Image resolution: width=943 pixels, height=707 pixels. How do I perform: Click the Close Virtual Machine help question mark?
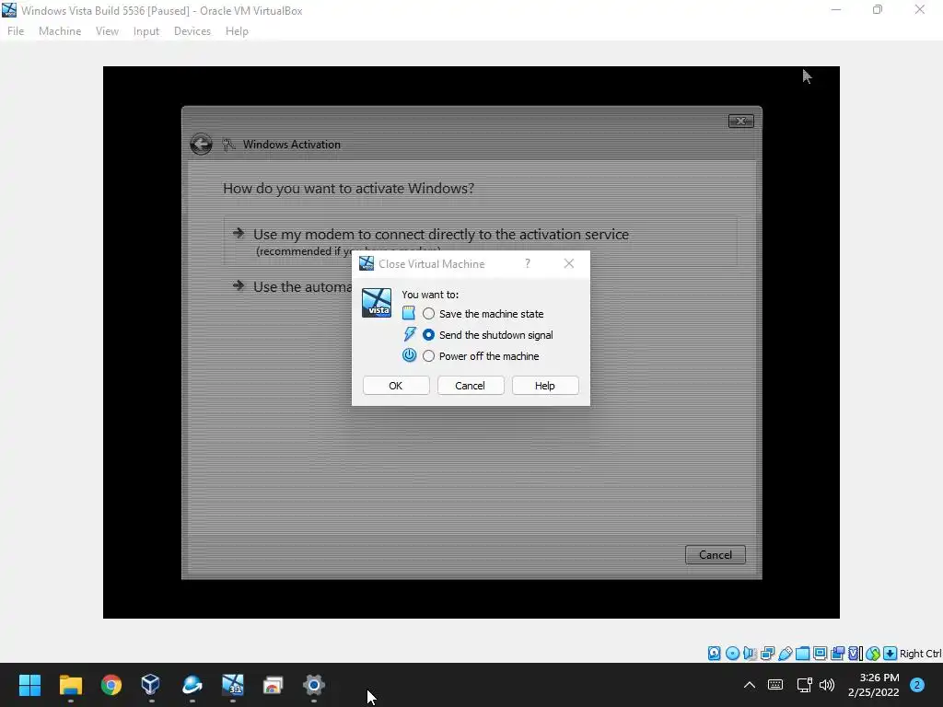528,263
